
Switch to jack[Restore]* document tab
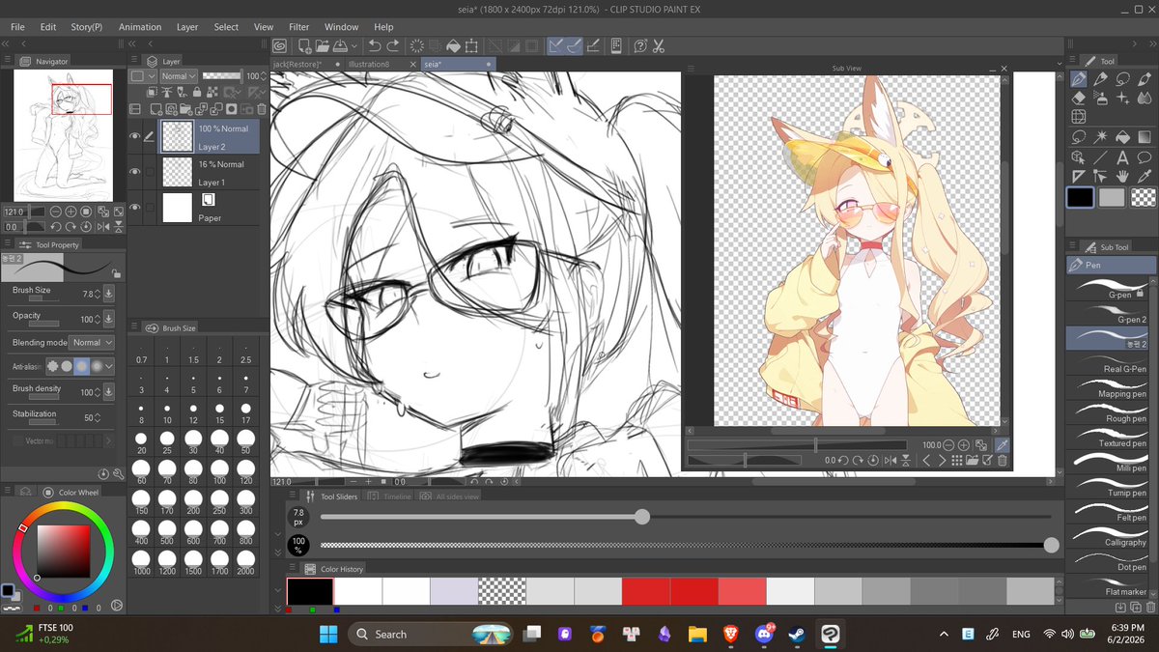click(x=303, y=64)
